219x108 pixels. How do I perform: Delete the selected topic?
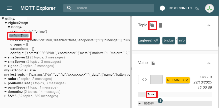point(160,25)
